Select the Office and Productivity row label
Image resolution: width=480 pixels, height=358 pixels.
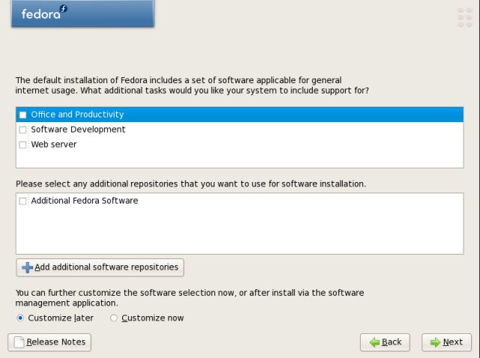[77, 115]
